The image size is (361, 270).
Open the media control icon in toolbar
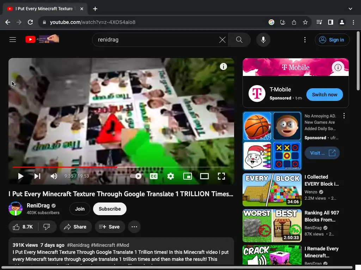(319, 22)
